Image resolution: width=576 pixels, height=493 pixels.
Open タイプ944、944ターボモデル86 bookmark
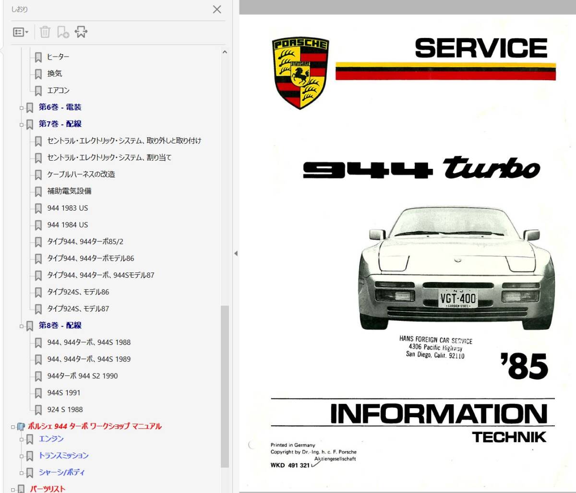[x=91, y=258]
